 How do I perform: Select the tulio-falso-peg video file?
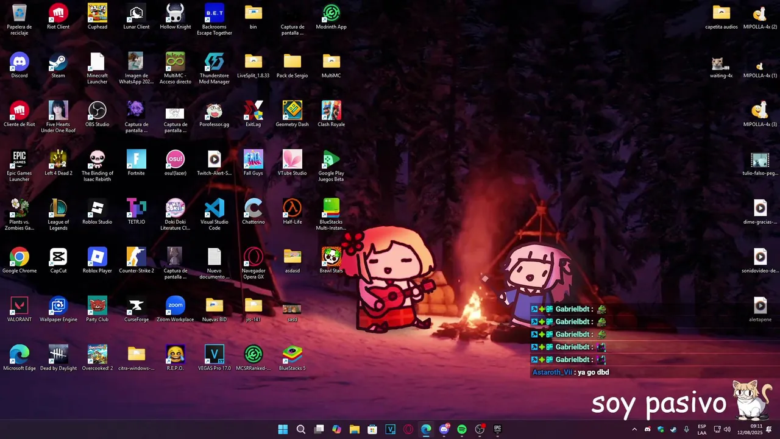(760, 163)
